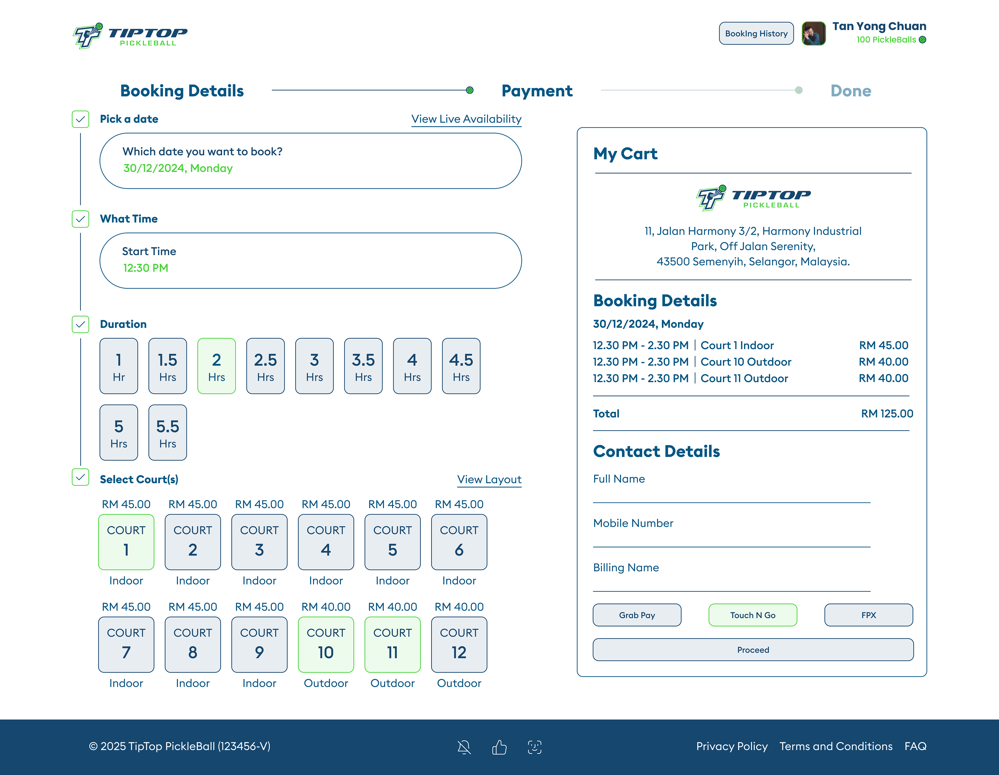This screenshot has width=999, height=775.
Task: Click the face scan footer icon
Action: point(534,747)
